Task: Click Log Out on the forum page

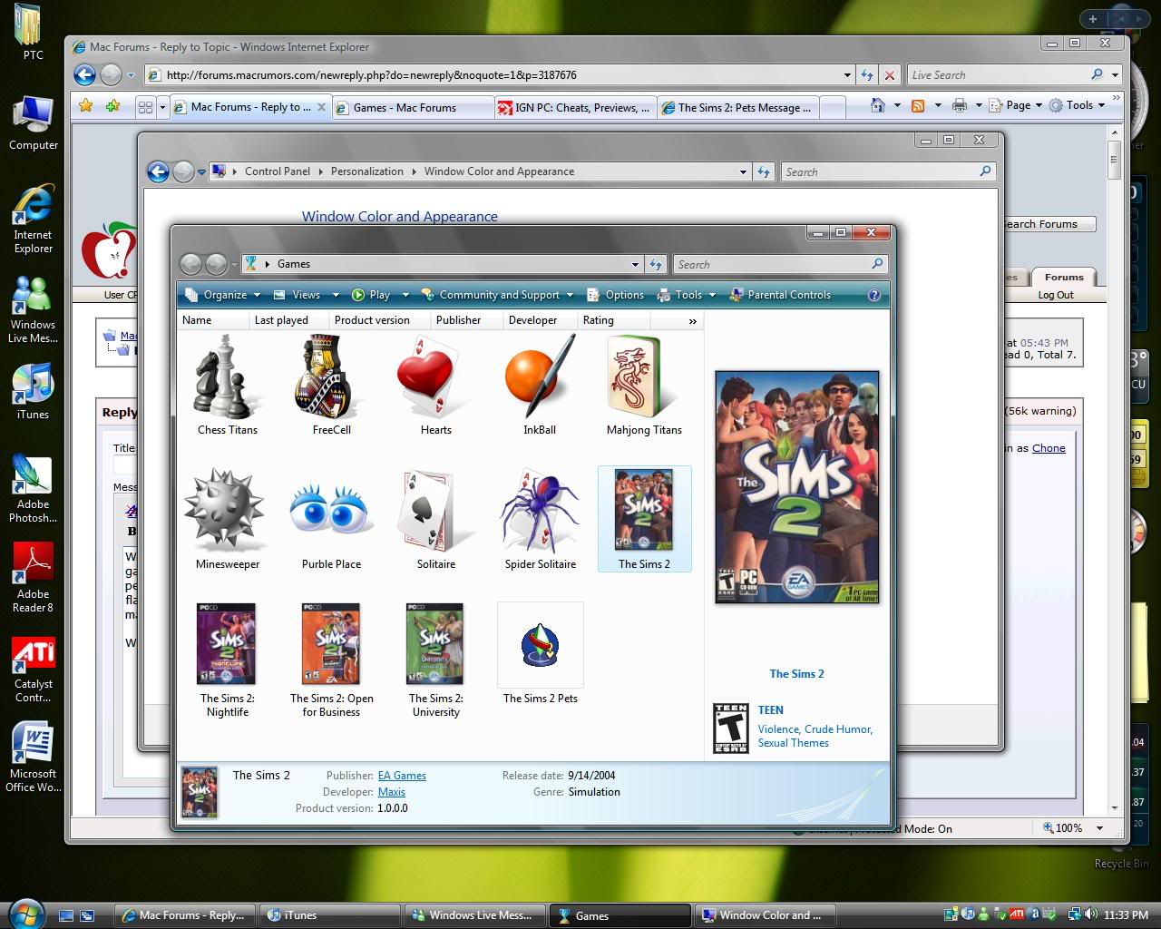Action: (1056, 295)
